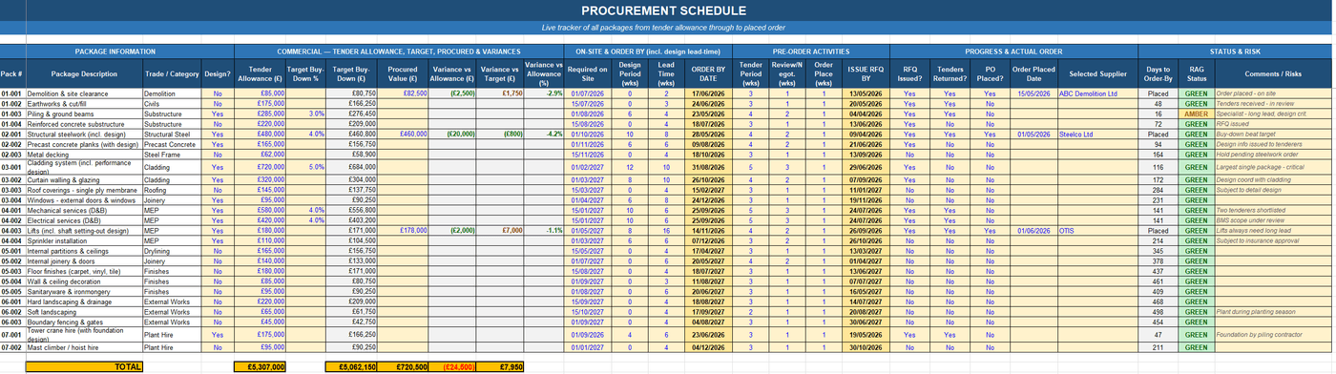Image resolution: width=1336 pixels, height=374 pixels.
Task: Click the 'Internal partitions & ceilings' cell
Action: [x=83, y=251]
